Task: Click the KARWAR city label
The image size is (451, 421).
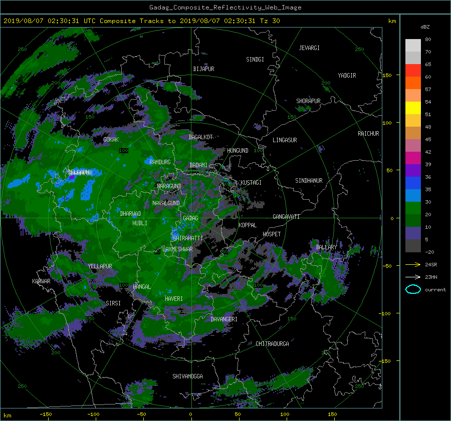Action: (41, 281)
